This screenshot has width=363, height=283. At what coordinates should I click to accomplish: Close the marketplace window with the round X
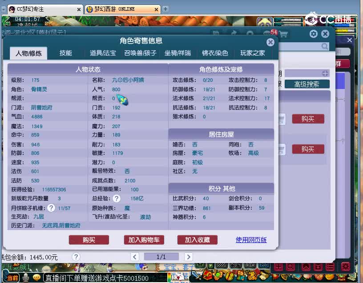pos(325,34)
